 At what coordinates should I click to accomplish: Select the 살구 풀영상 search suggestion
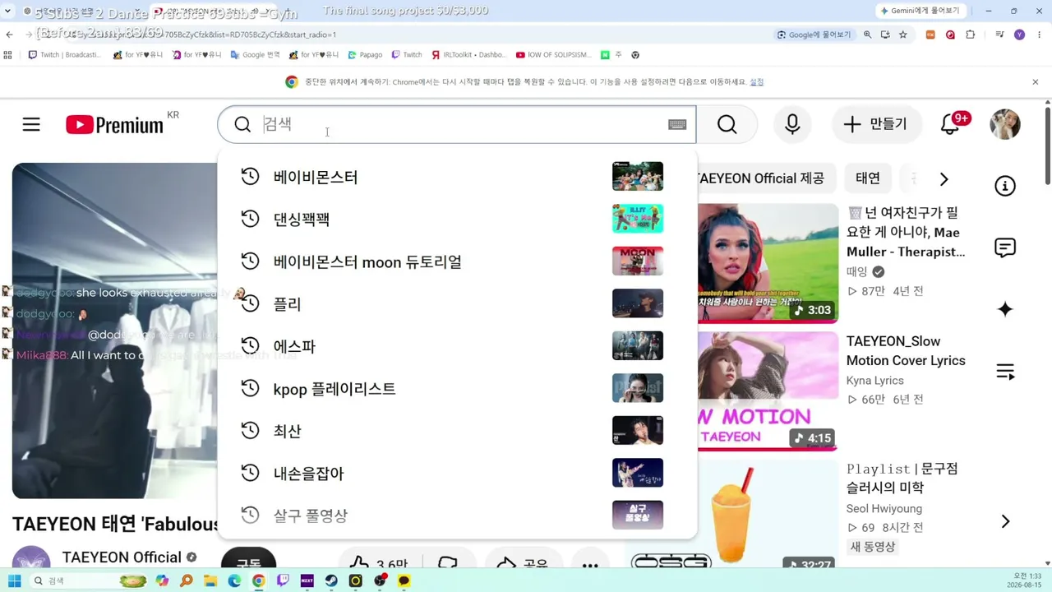click(x=457, y=516)
